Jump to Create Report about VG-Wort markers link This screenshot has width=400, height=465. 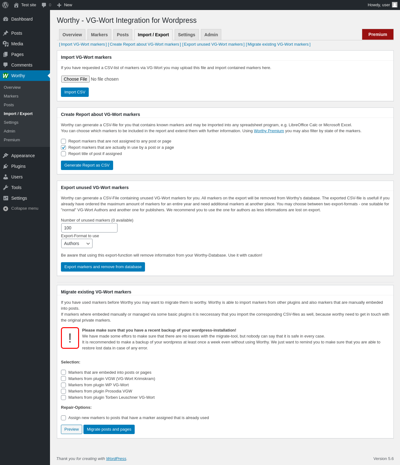[144, 44]
